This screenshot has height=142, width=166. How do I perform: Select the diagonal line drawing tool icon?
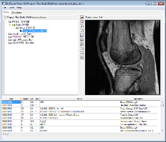82,26
